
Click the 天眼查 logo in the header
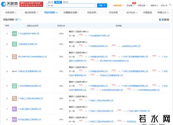pos(10,4)
